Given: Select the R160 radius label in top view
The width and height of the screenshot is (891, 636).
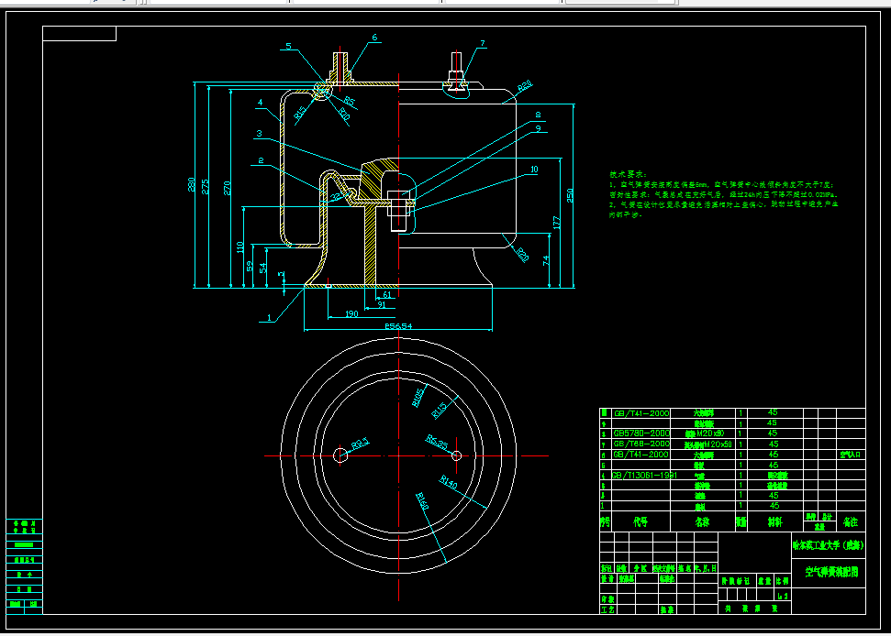Looking at the screenshot, I should (x=422, y=501).
